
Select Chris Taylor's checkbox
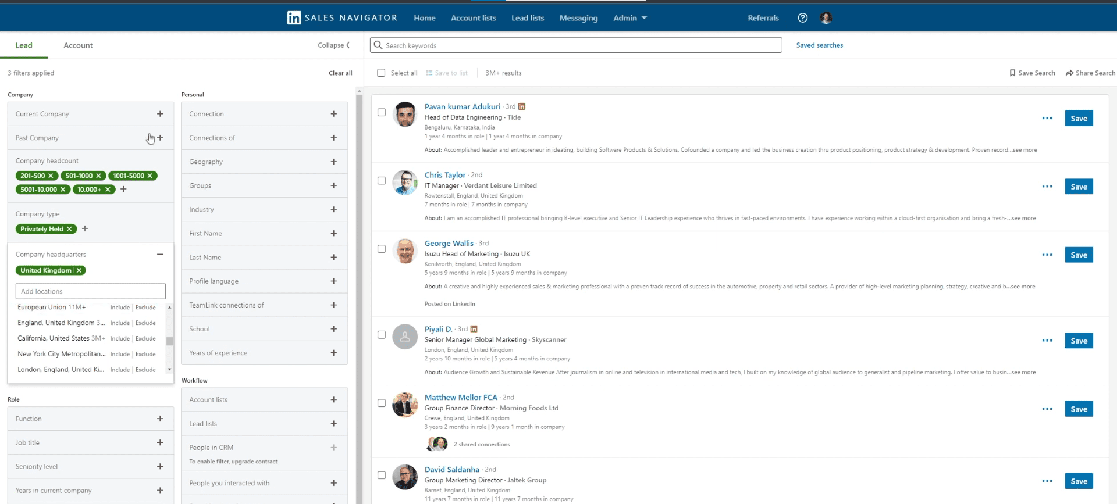coord(382,181)
